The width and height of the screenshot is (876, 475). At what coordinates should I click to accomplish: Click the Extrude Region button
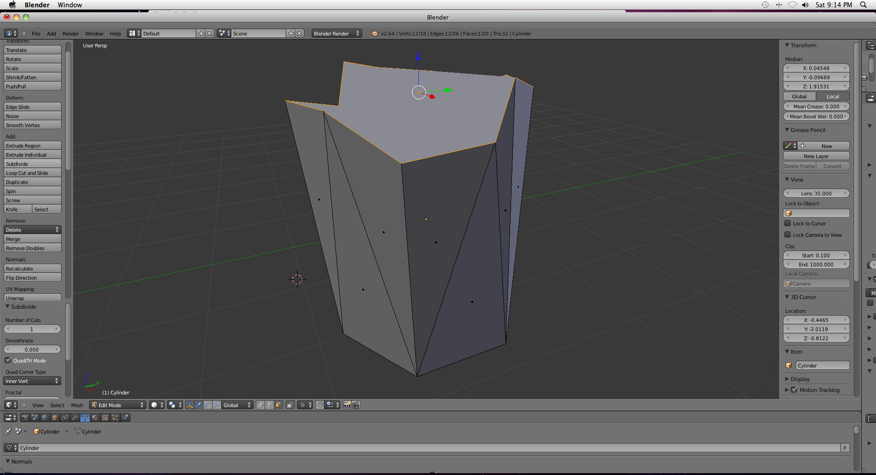tap(32, 146)
